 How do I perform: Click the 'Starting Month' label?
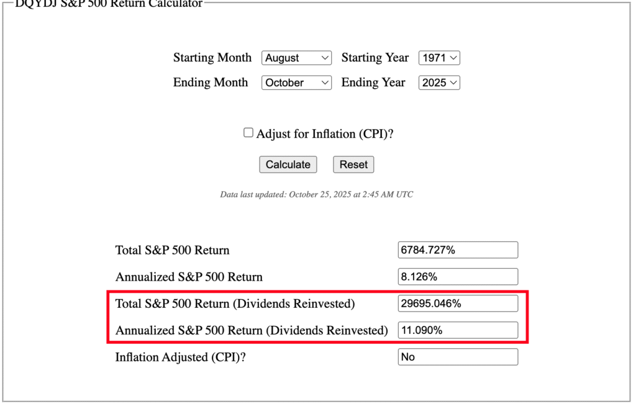(x=212, y=58)
